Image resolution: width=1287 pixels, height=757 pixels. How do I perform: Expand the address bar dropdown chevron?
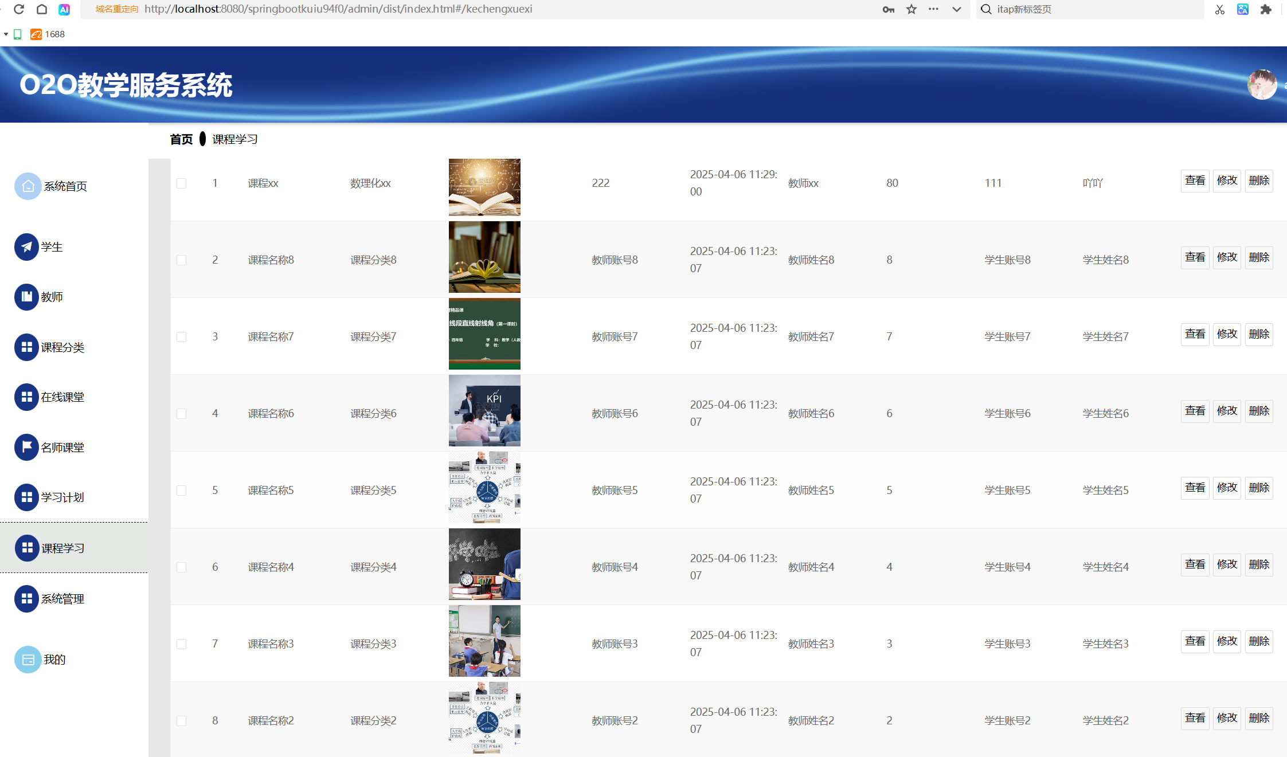tap(957, 9)
